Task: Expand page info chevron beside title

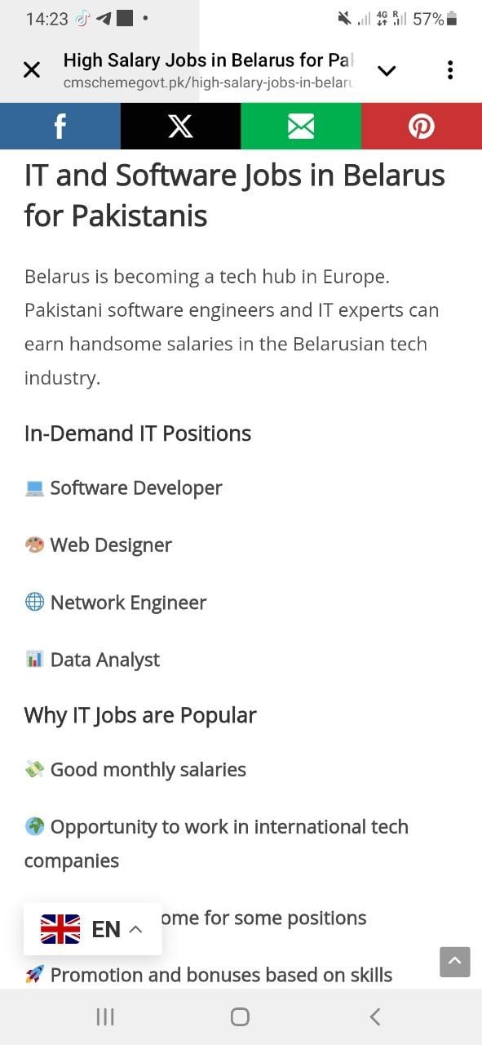Action: point(387,71)
